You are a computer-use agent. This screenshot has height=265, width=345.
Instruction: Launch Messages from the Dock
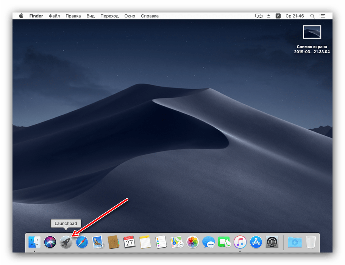(208, 242)
